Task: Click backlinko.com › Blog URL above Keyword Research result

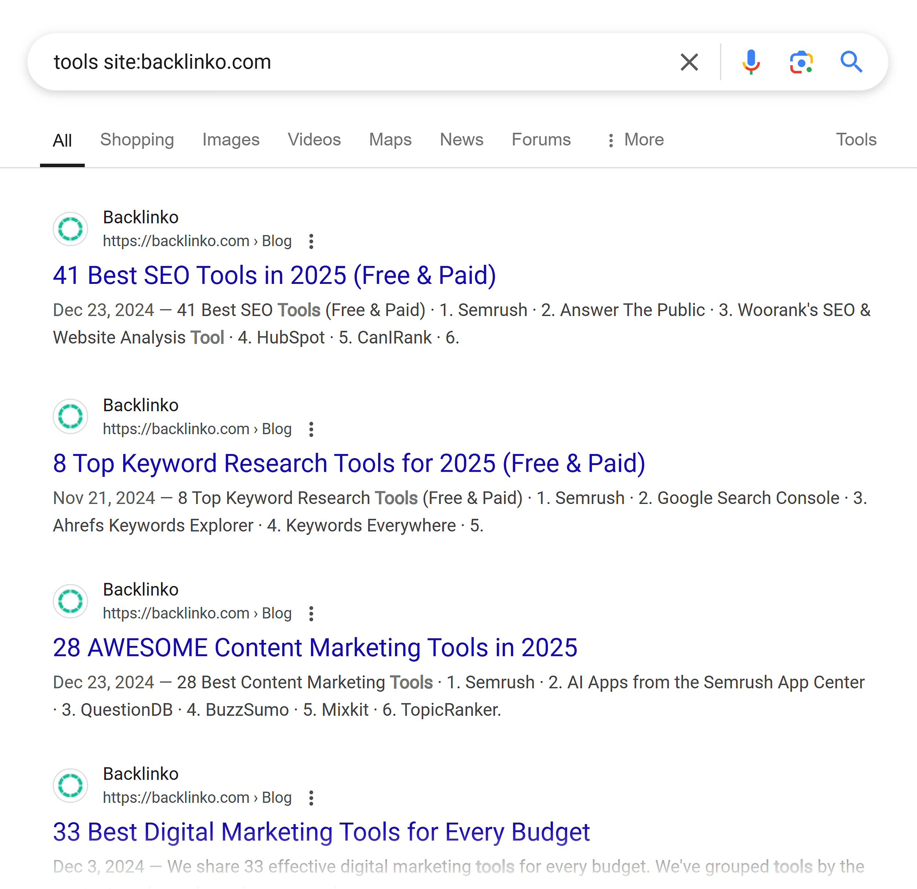Action: click(x=197, y=429)
